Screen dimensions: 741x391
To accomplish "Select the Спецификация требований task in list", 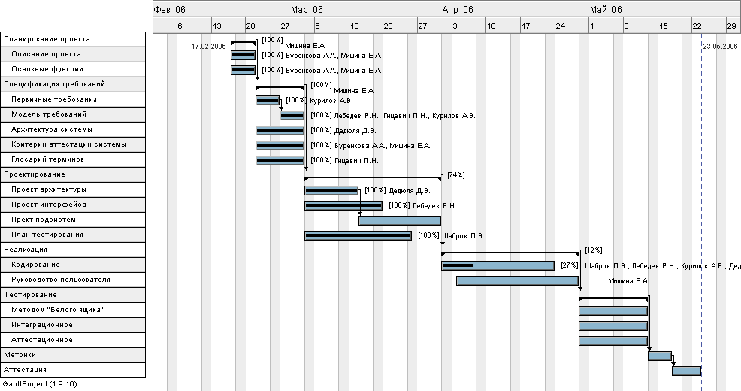I will tap(54, 84).
